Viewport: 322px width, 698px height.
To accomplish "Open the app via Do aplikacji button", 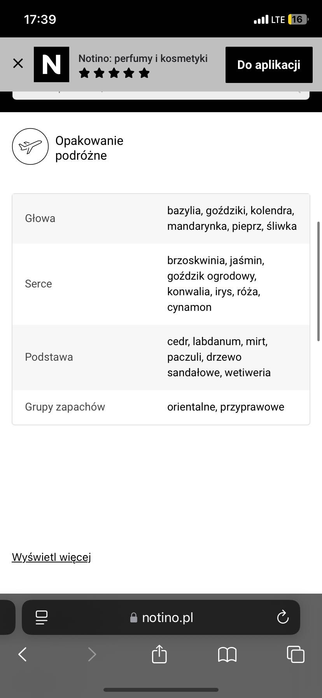I will pos(269,65).
